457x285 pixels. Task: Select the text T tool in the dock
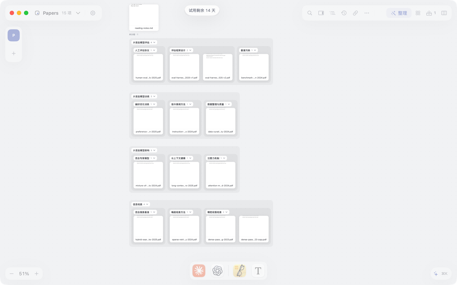tap(258, 271)
